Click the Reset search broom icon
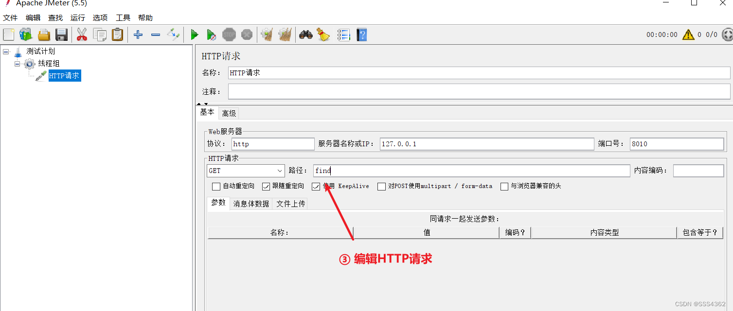The width and height of the screenshot is (733, 311). (x=323, y=35)
